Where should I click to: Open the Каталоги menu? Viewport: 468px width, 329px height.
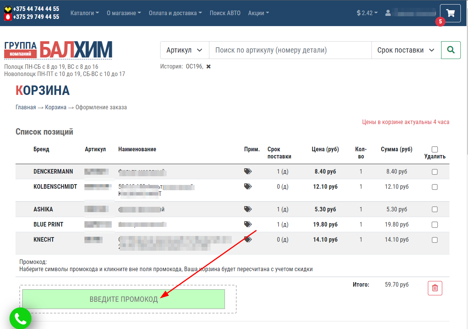click(x=84, y=13)
